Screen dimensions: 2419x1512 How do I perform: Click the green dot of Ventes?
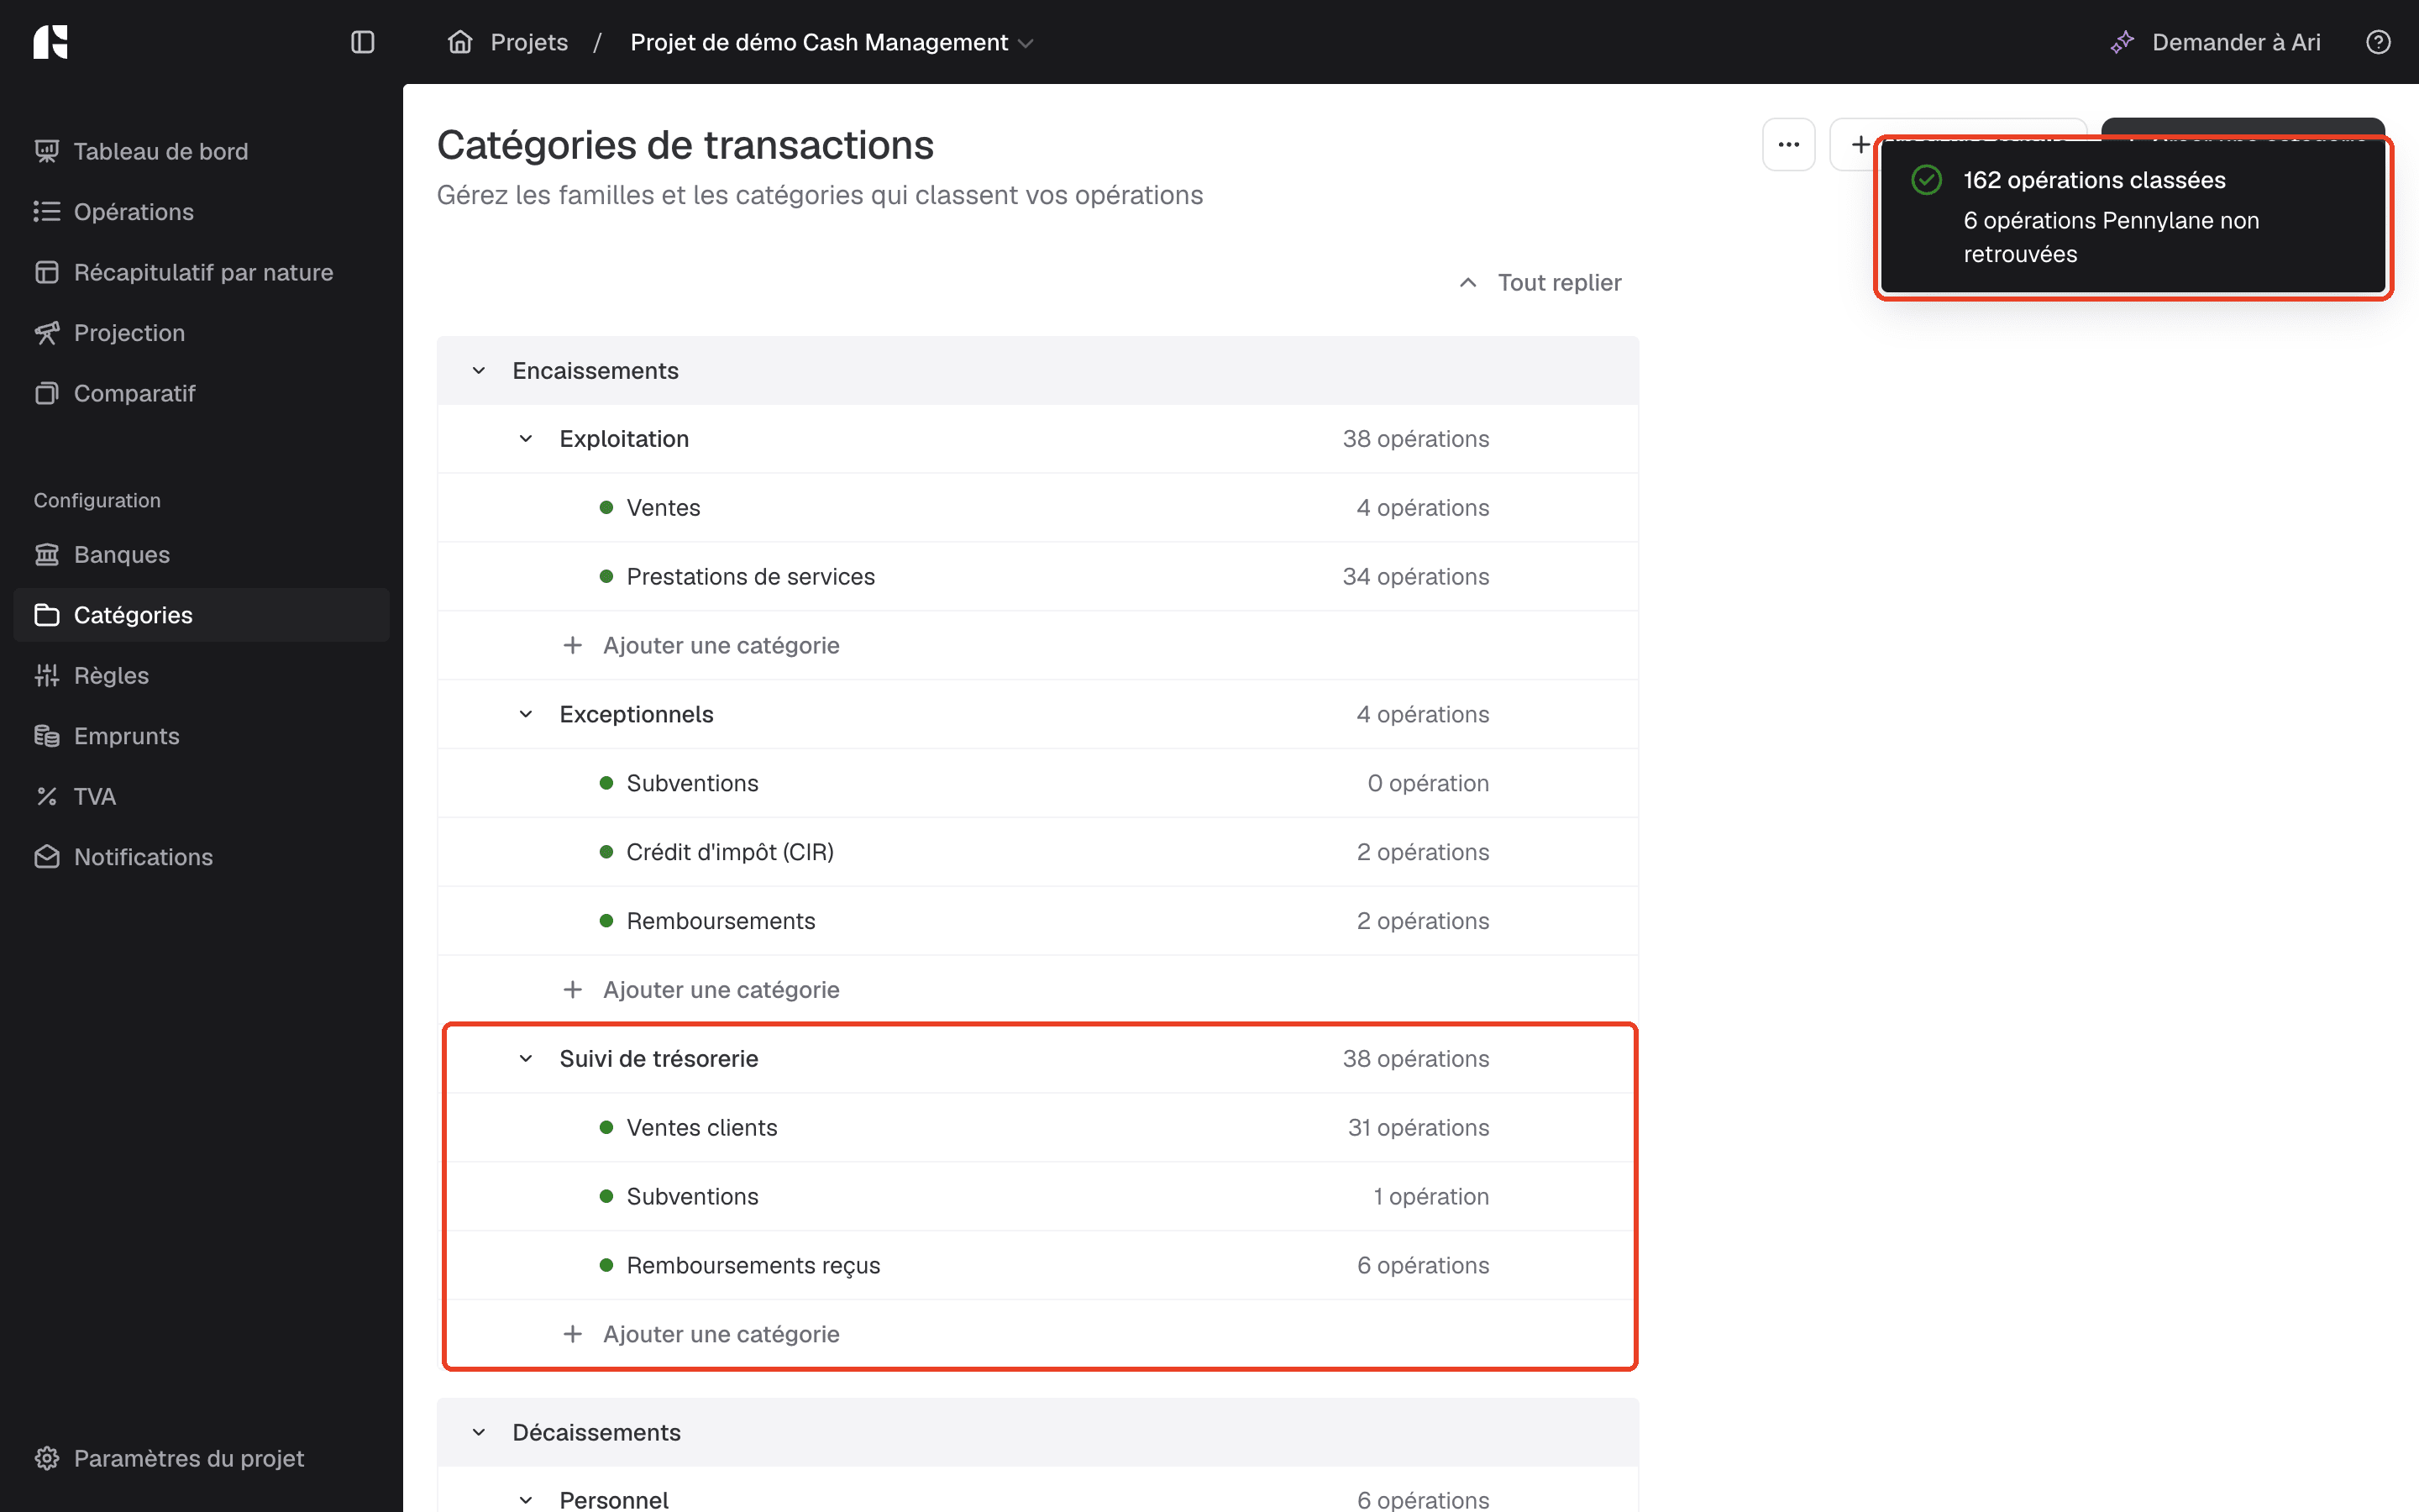click(606, 508)
